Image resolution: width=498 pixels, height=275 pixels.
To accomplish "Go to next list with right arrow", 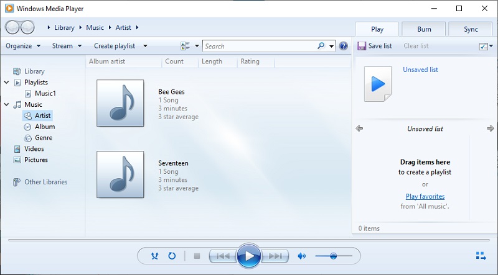I will coord(491,128).
